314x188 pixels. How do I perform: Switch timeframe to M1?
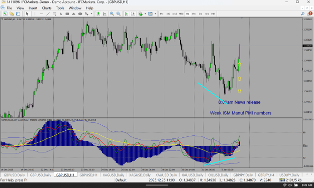click(x=162, y=14)
